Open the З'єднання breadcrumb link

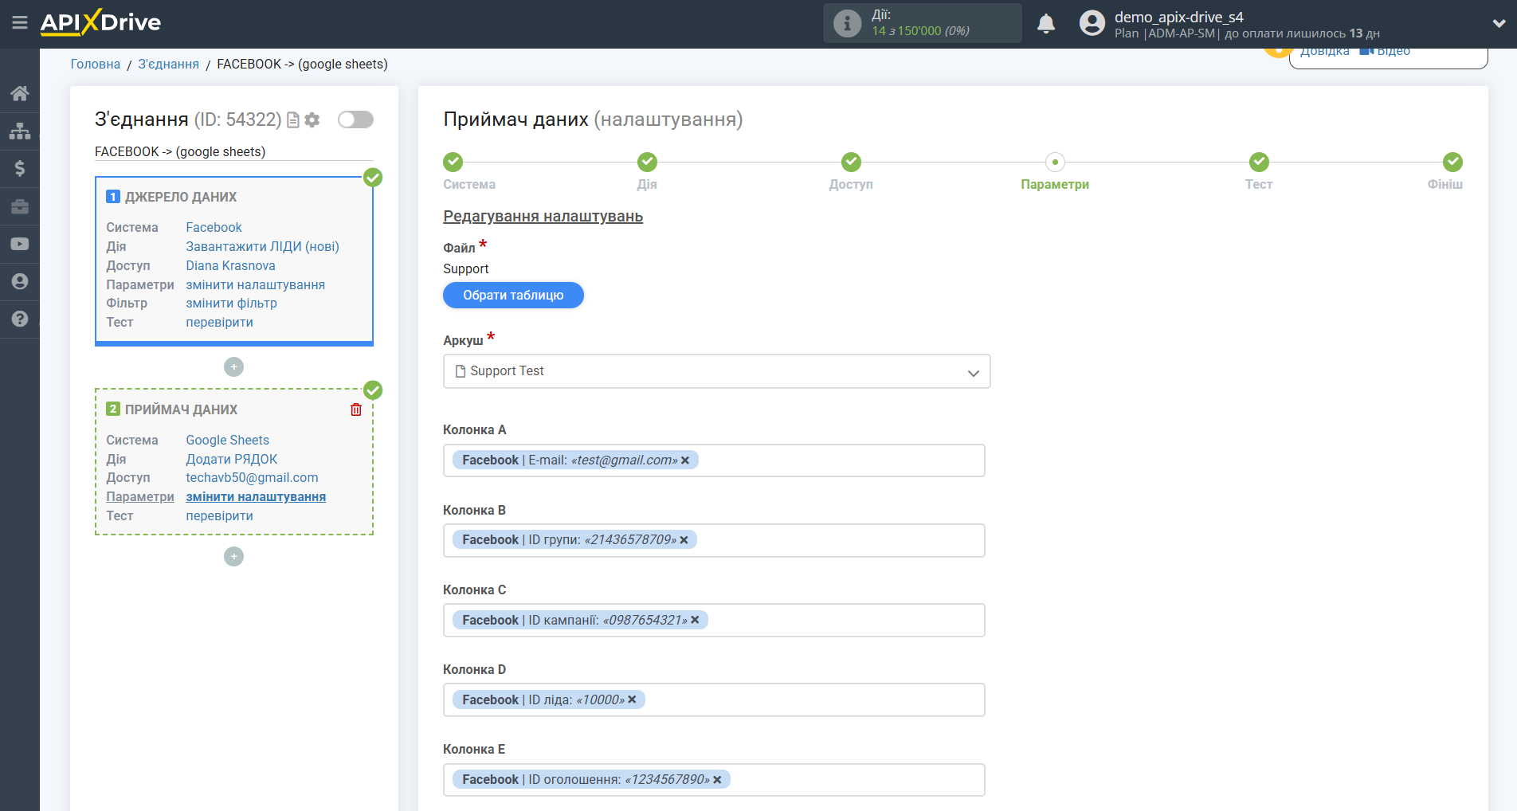pyautogui.click(x=169, y=65)
